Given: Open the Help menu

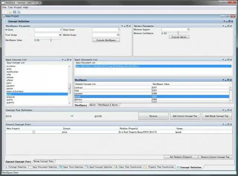Looking at the screenshot, I should [26, 7].
